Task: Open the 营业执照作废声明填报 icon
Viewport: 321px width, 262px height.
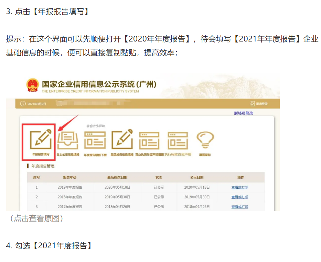Action: [x=149, y=140]
